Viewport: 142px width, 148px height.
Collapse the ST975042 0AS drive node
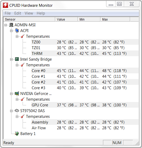click(x=11, y=111)
